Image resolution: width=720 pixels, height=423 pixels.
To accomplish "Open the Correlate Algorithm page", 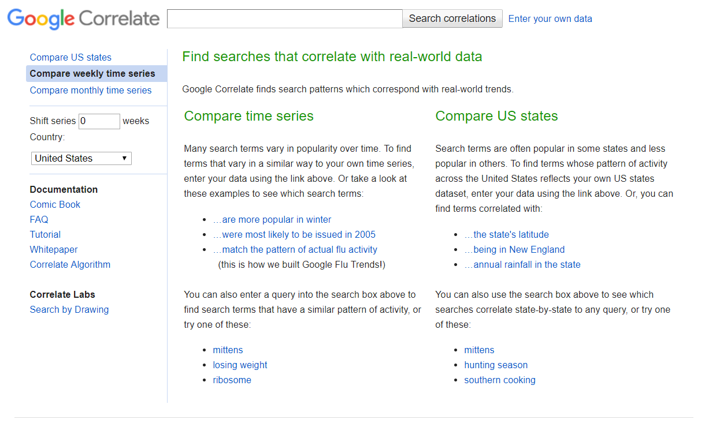I will [x=70, y=264].
